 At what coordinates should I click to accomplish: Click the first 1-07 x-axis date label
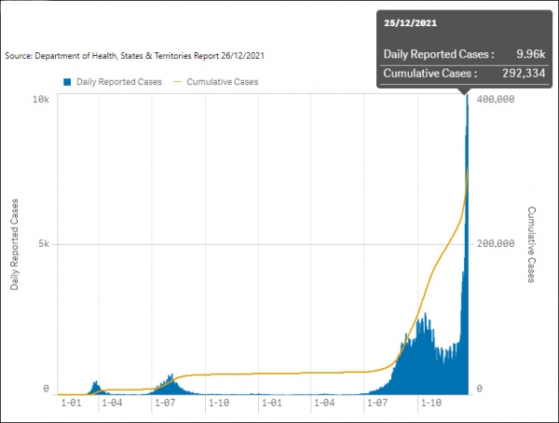(165, 403)
